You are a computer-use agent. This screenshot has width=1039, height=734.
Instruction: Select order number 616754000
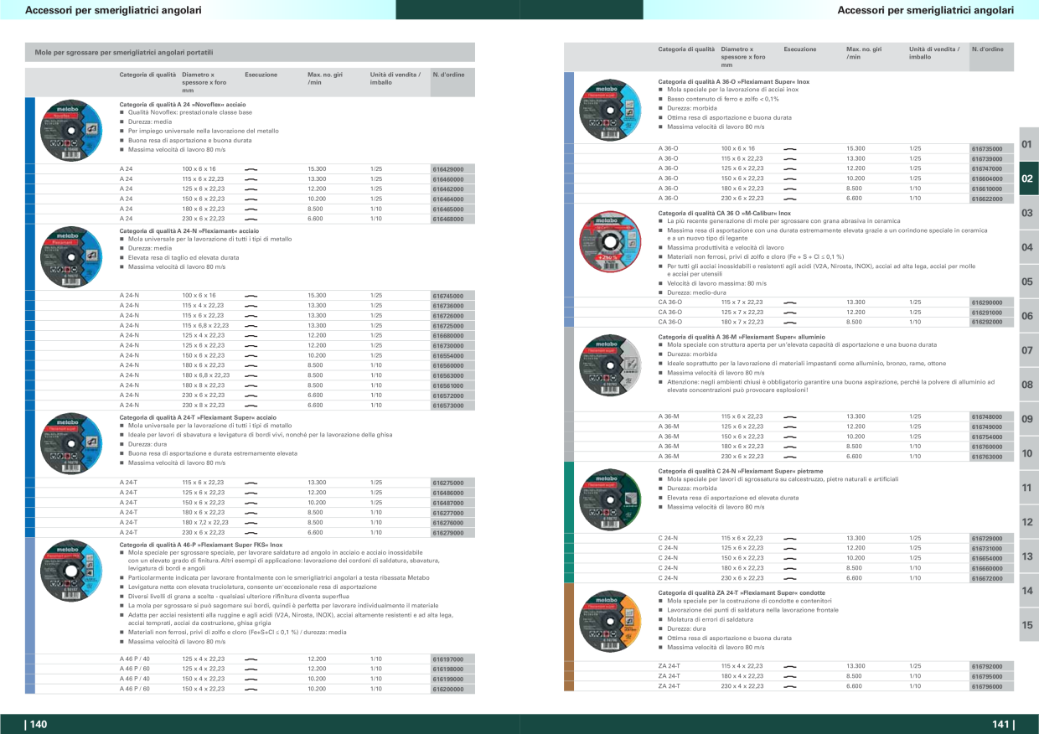pos(987,437)
